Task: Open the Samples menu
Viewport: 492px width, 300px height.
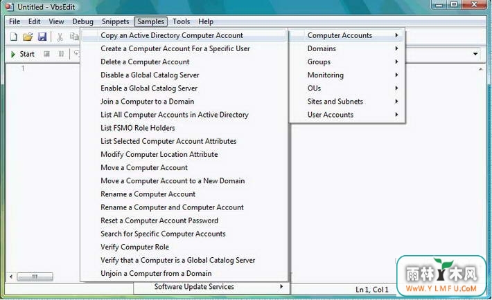Action: 150,21
